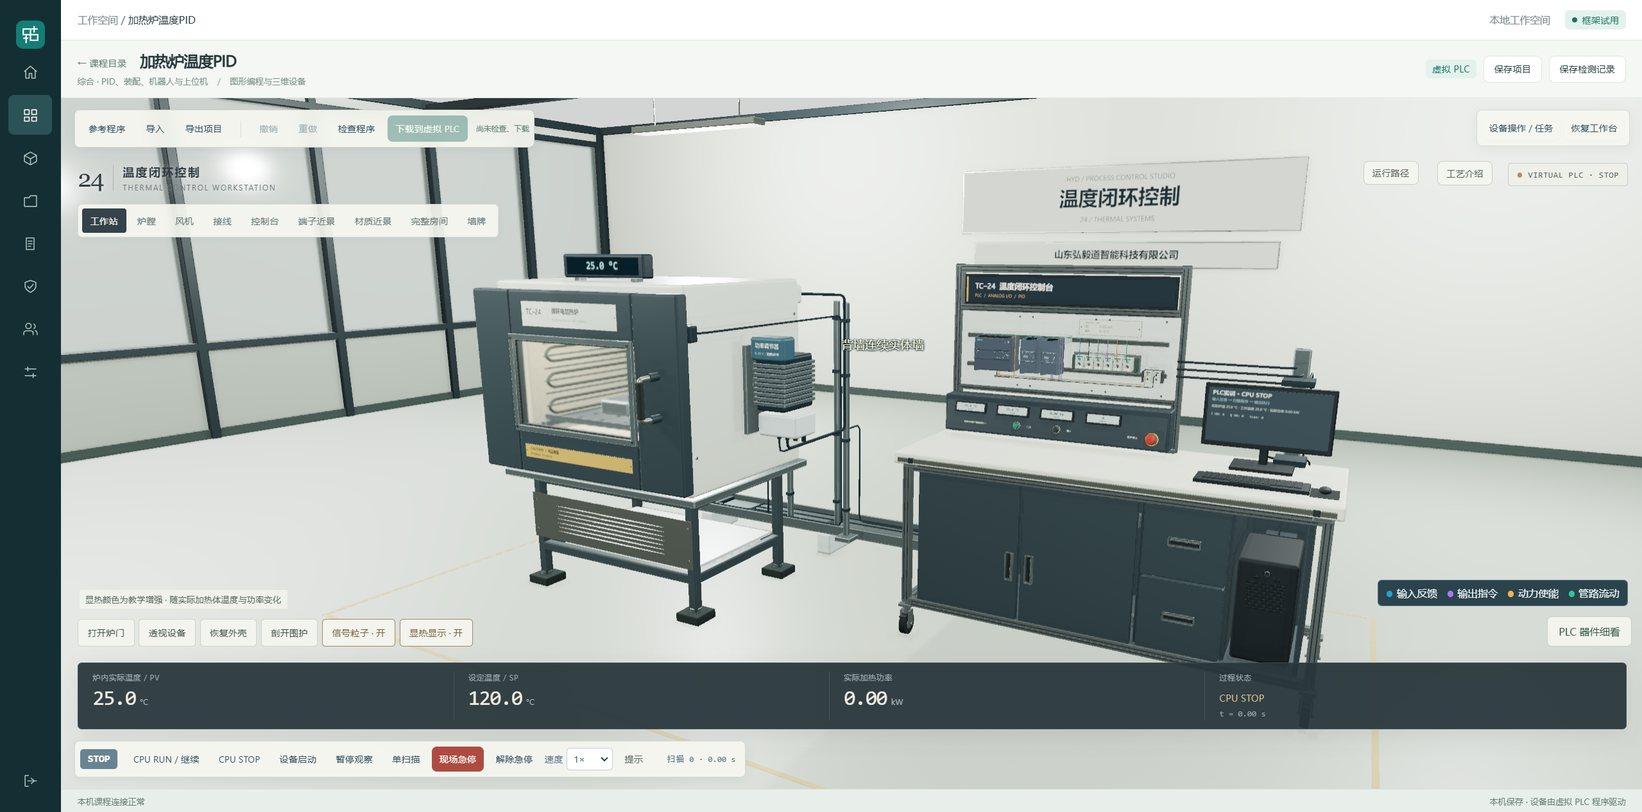
Task: Open the users sidebar icon
Action: 30,329
